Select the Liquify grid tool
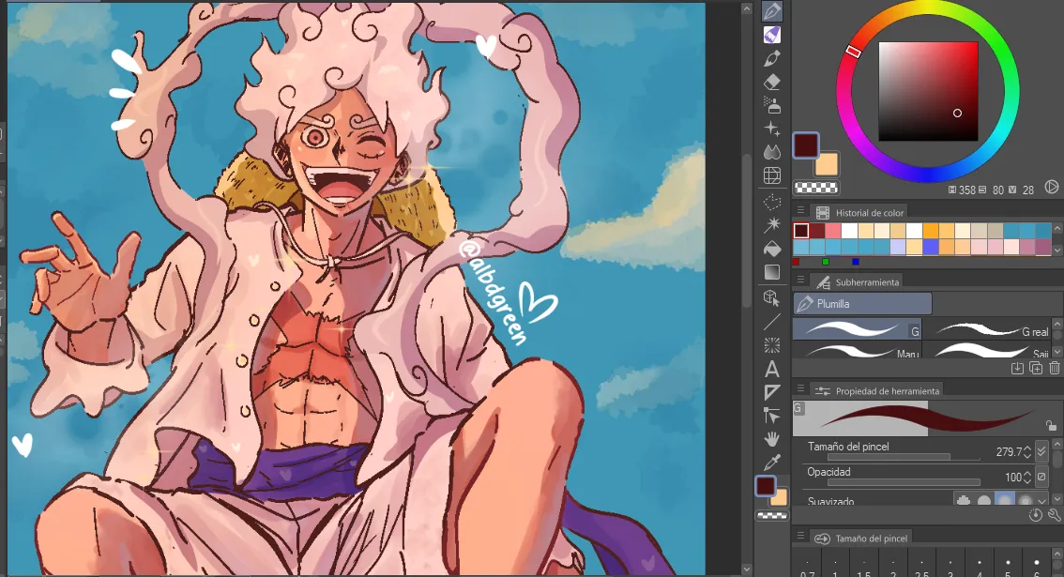 tap(771, 175)
